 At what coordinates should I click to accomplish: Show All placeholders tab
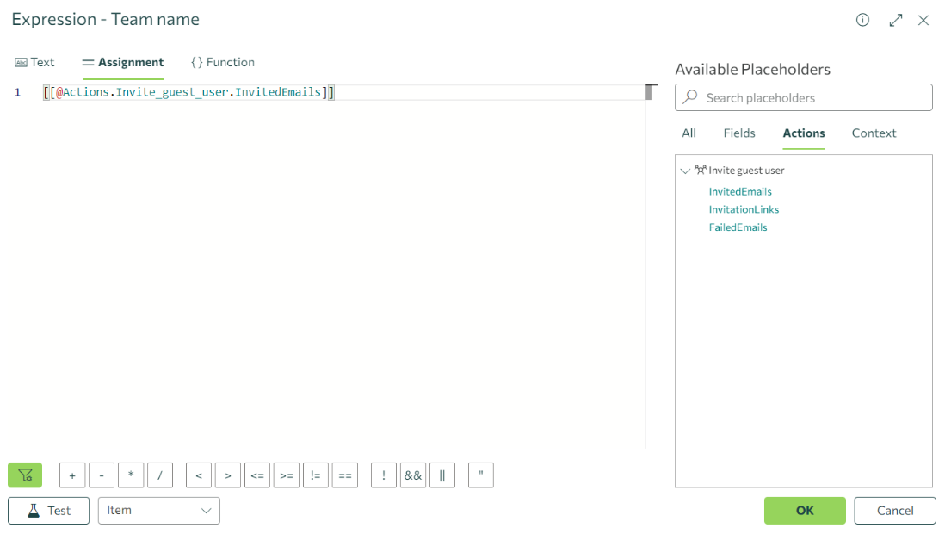tap(689, 133)
